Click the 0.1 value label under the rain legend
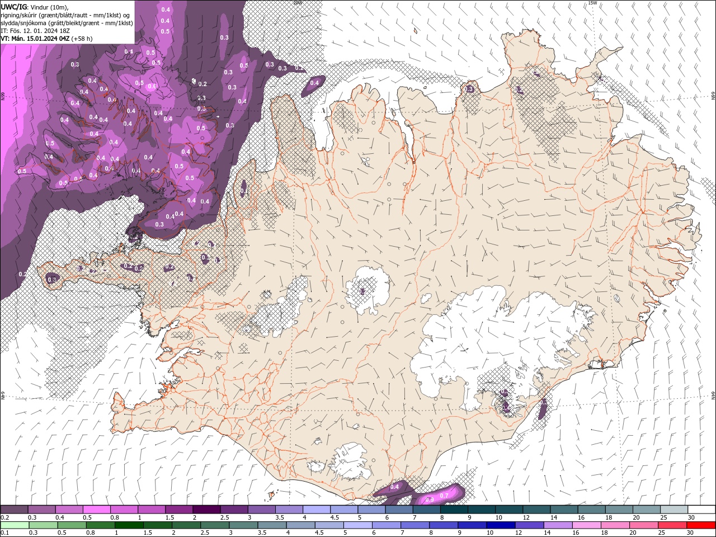Screen dimensions: 716x537 point(4,533)
